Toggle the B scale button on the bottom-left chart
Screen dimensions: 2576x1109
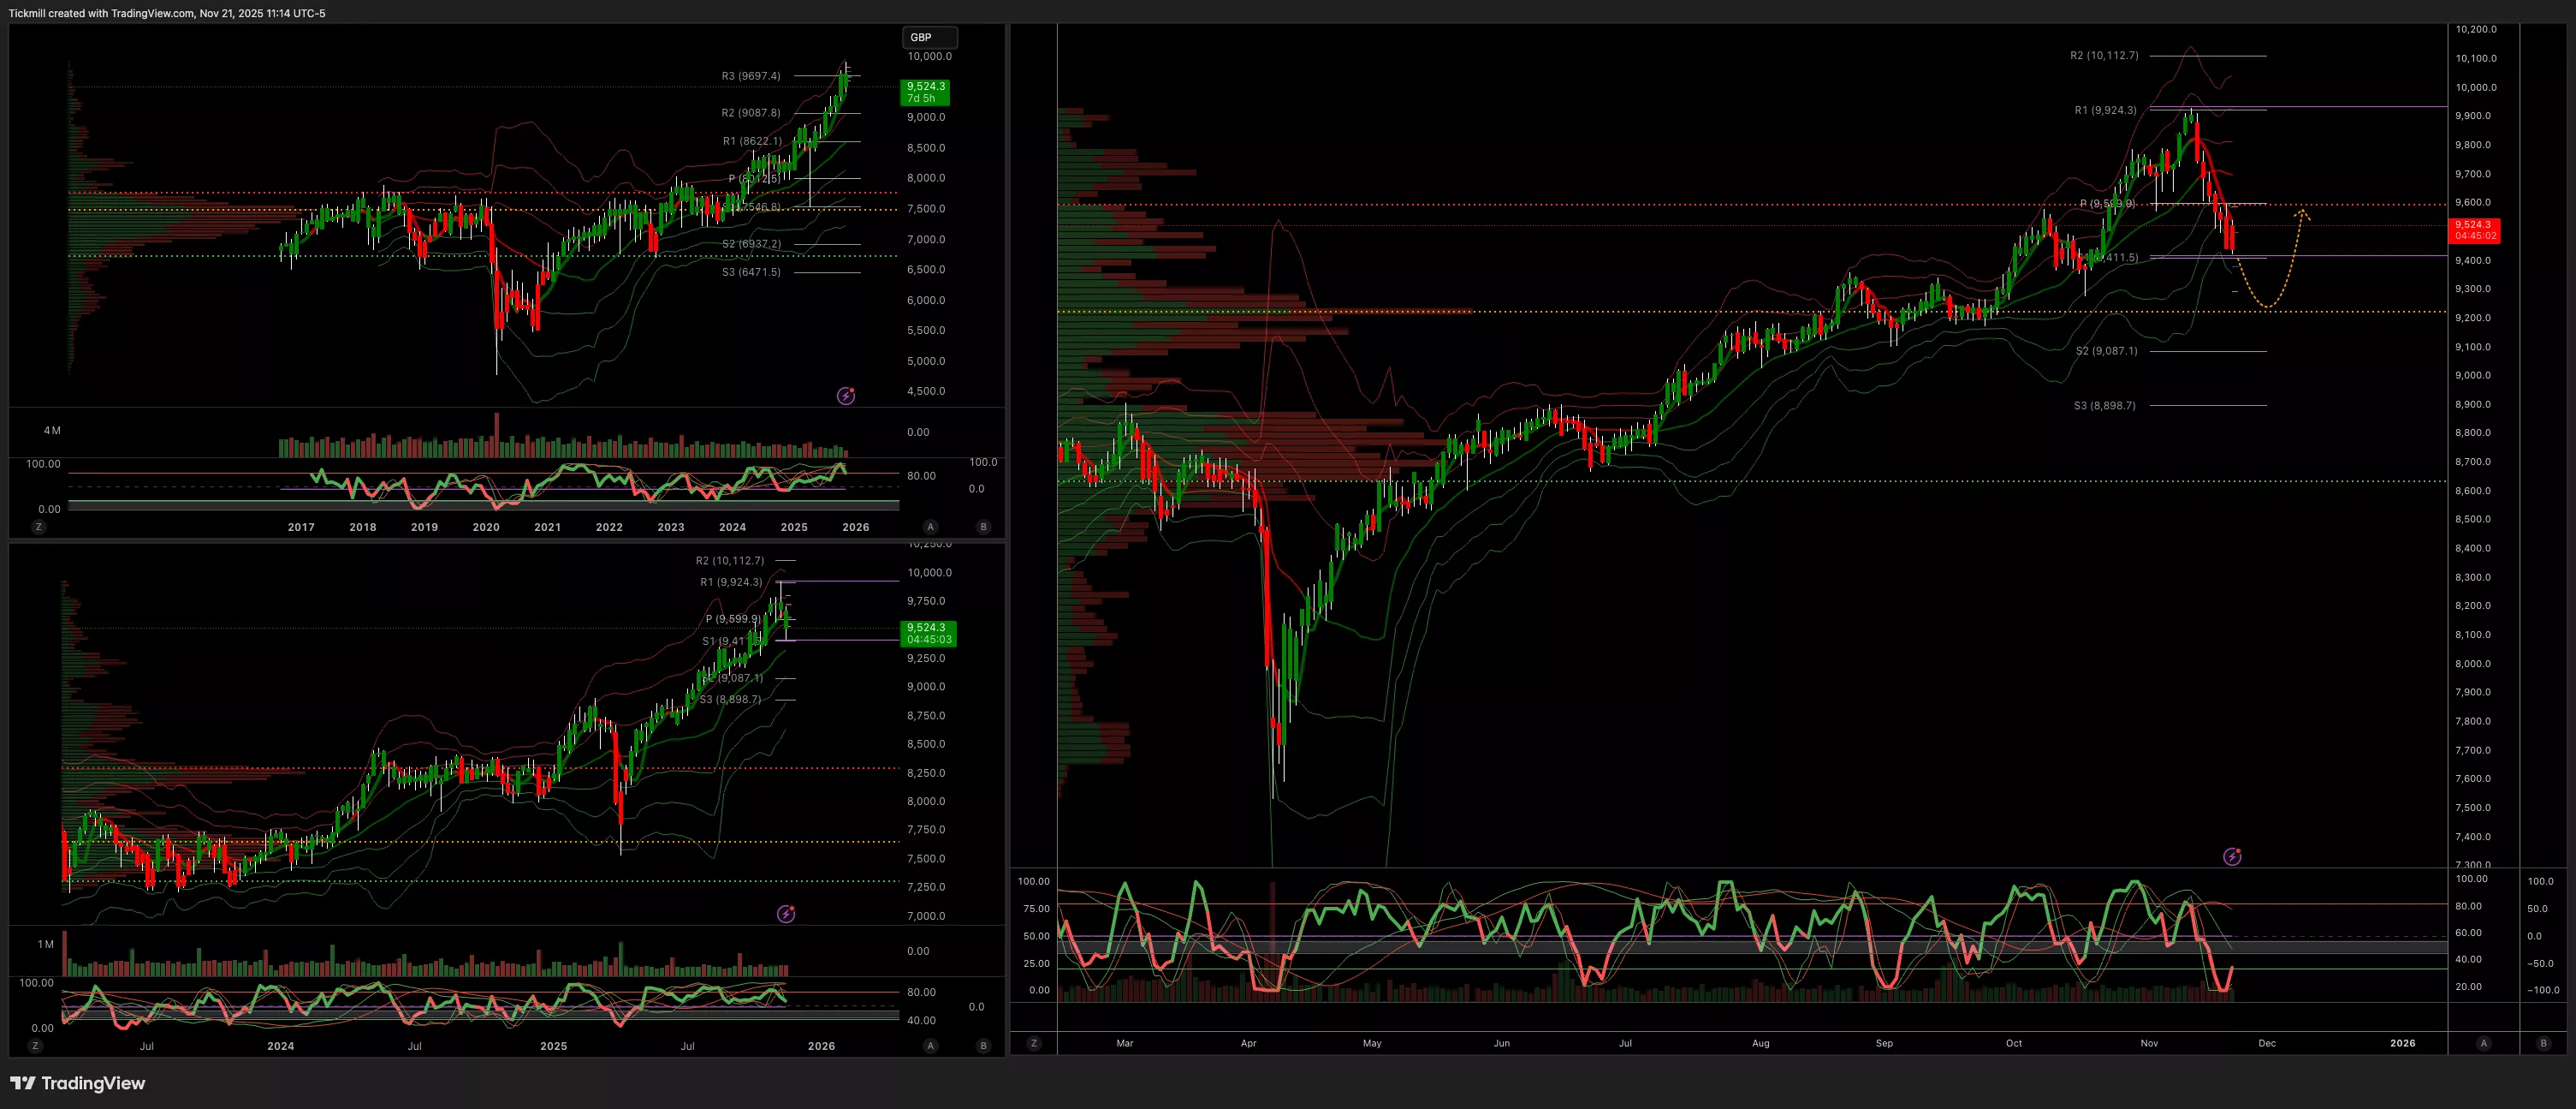pos(983,1046)
